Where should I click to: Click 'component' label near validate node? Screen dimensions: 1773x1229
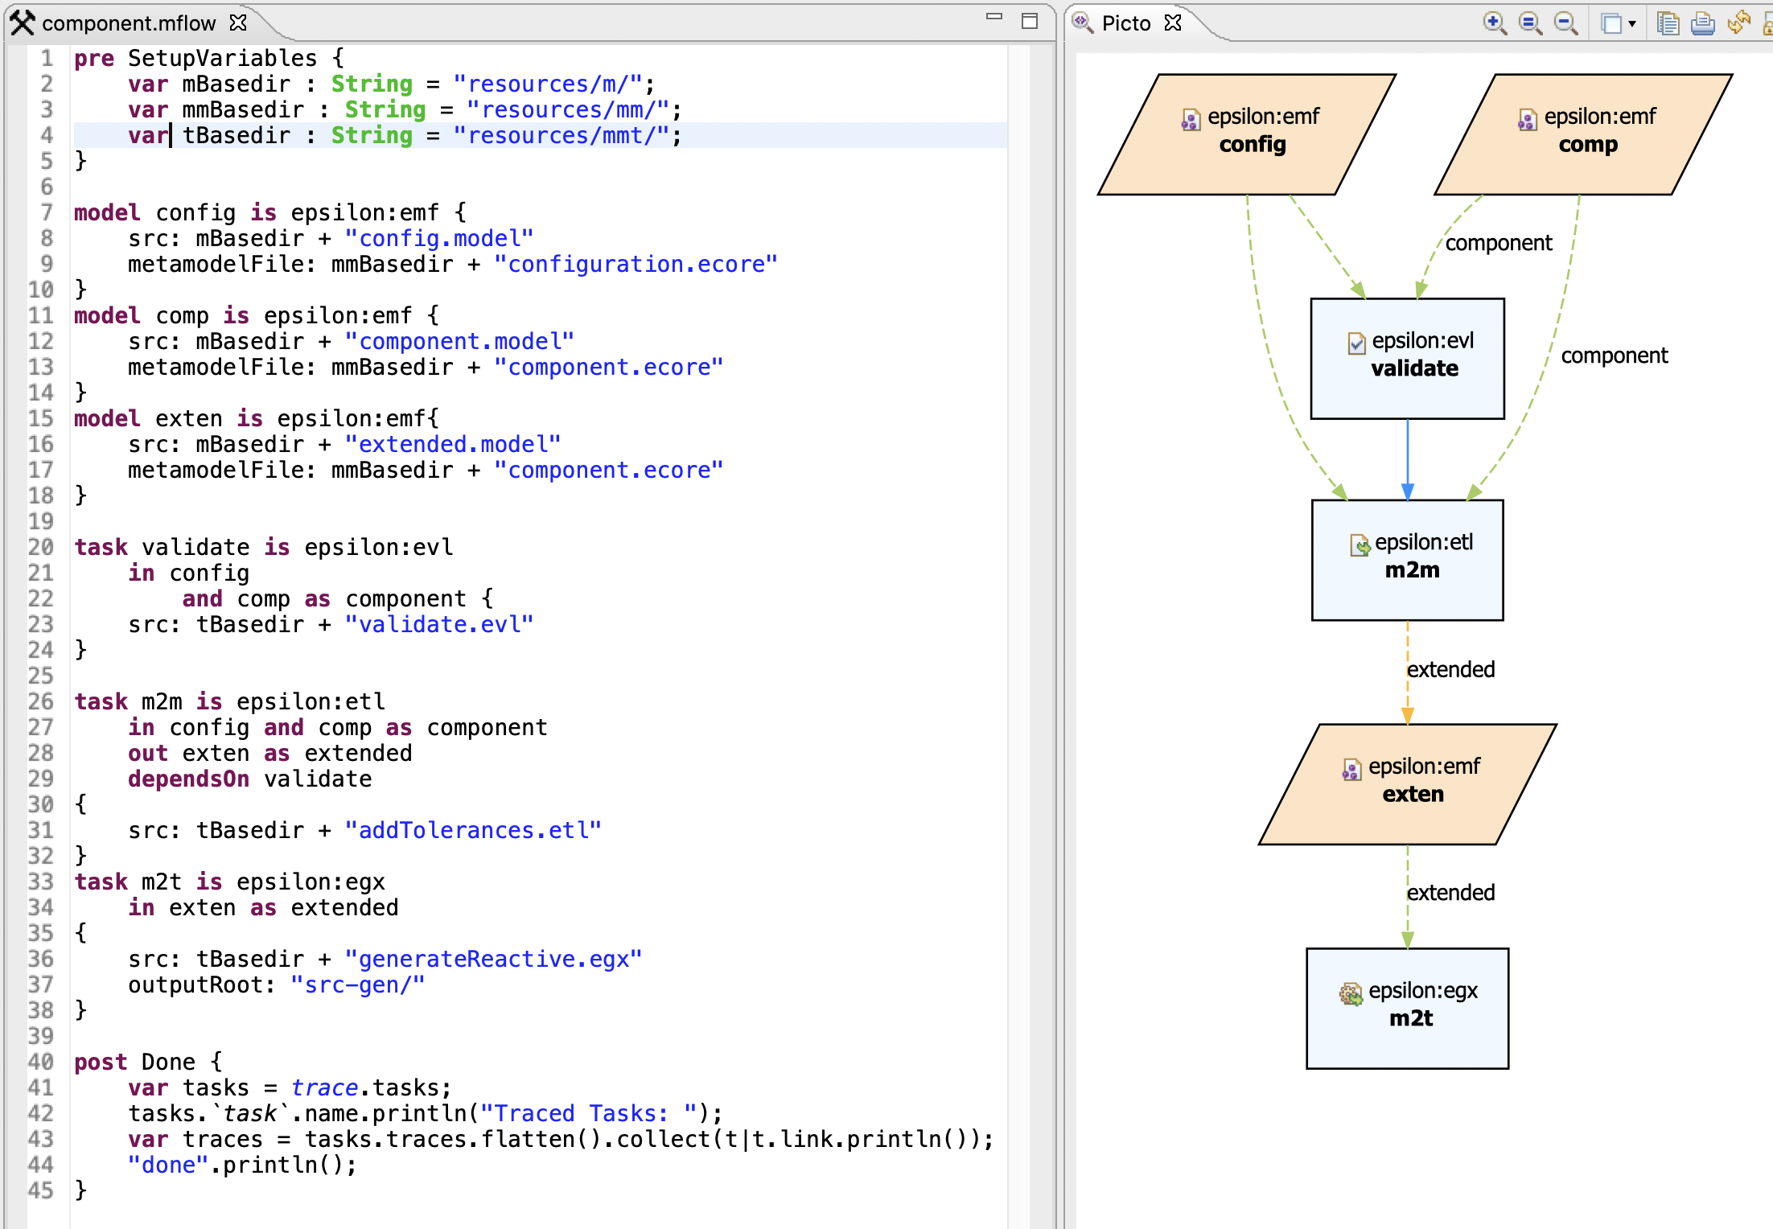[1499, 243]
